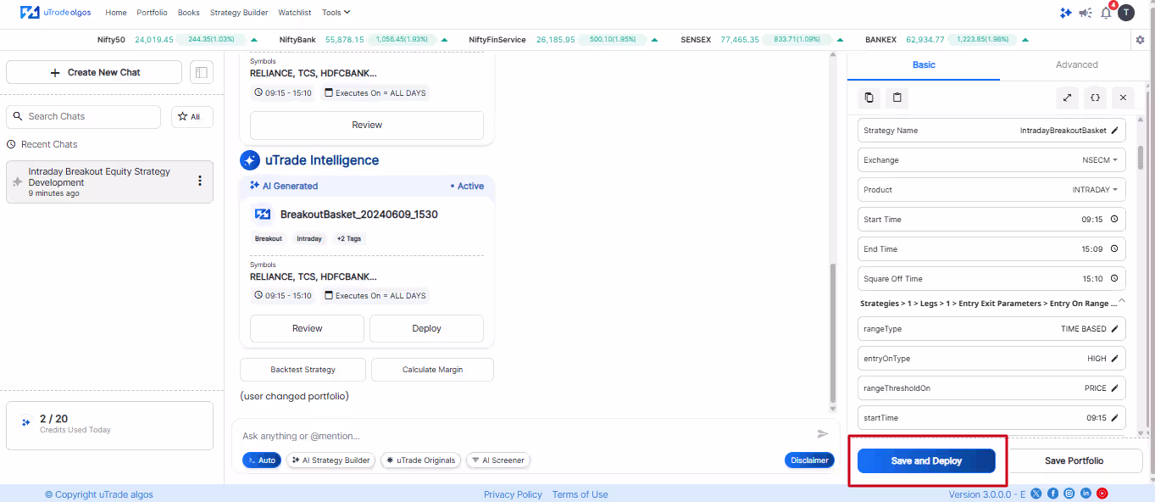Edit entryOnType pencil icon
Screen dimensions: 1155x502
pyautogui.click(x=1114, y=359)
